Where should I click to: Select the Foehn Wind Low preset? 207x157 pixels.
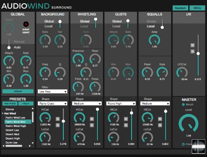15,118
